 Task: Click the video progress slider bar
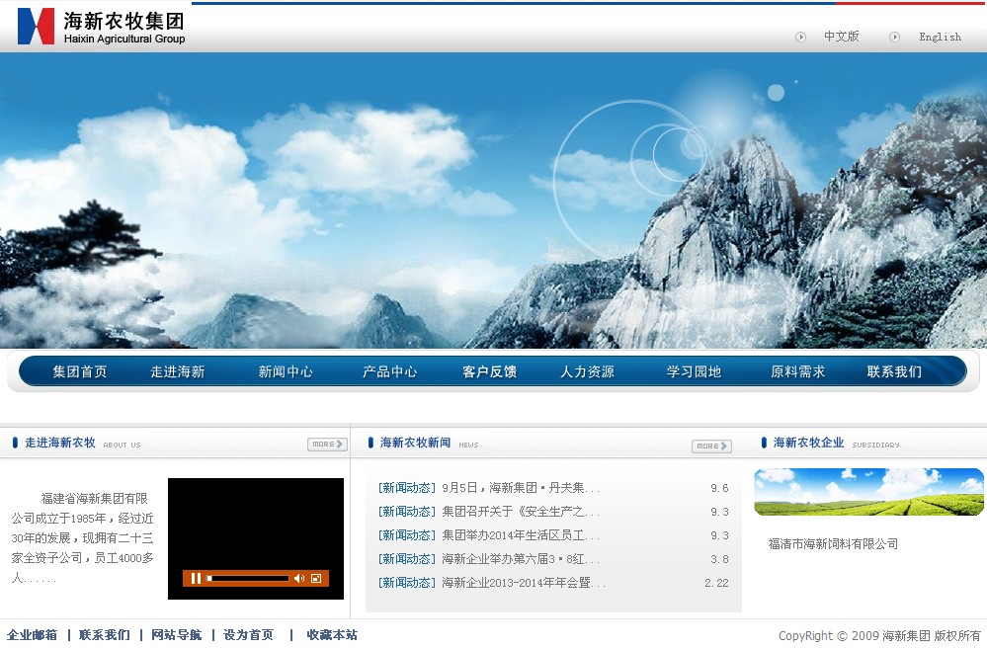coord(248,578)
